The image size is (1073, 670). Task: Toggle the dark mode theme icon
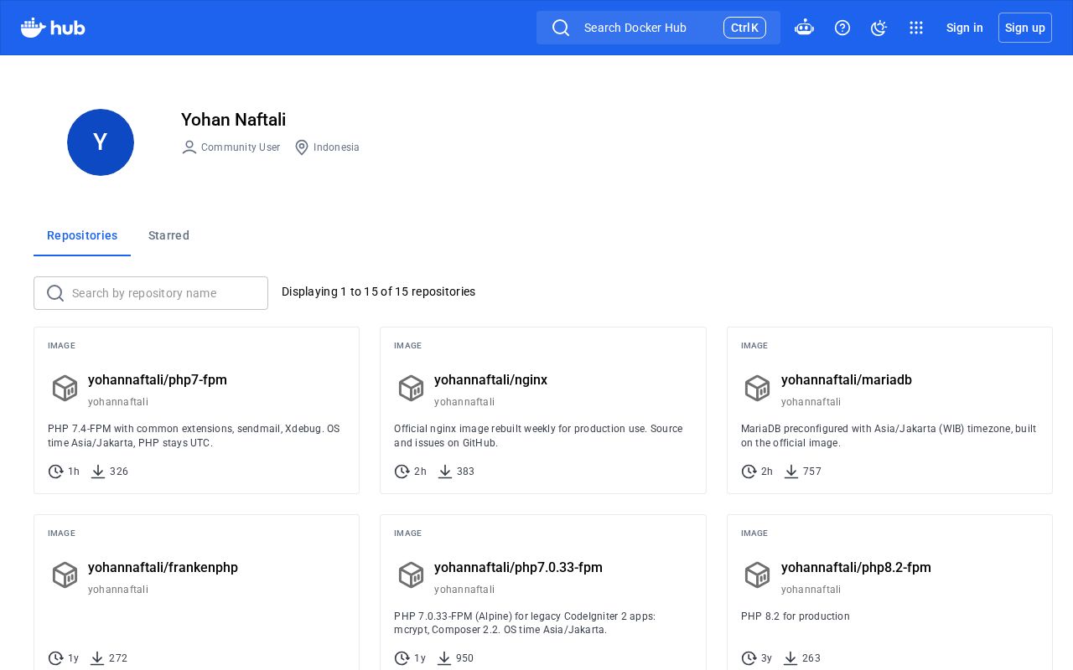pyautogui.click(x=879, y=28)
